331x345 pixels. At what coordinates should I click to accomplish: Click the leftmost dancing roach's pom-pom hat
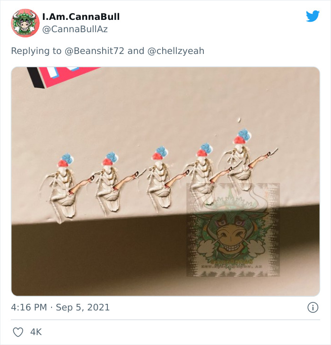66,160
